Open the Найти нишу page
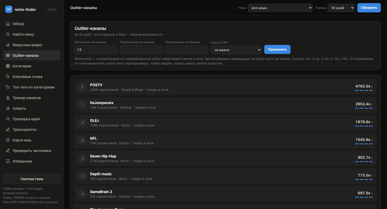387x209 pixels. tap(32, 34)
